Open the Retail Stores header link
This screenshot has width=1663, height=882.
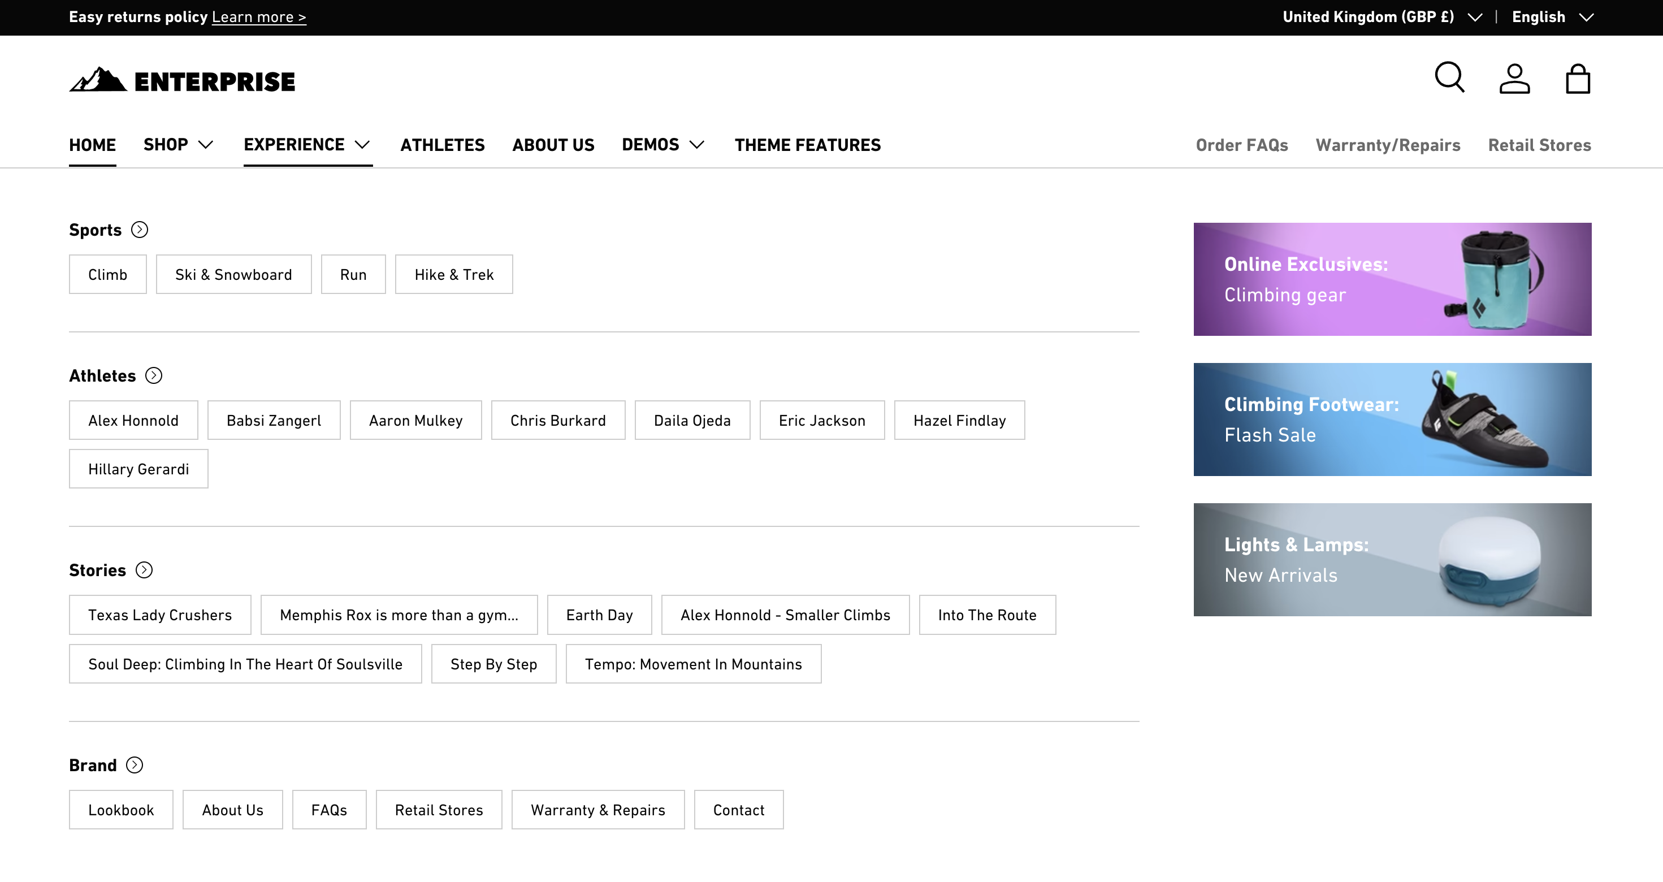click(x=1540, y=145)
